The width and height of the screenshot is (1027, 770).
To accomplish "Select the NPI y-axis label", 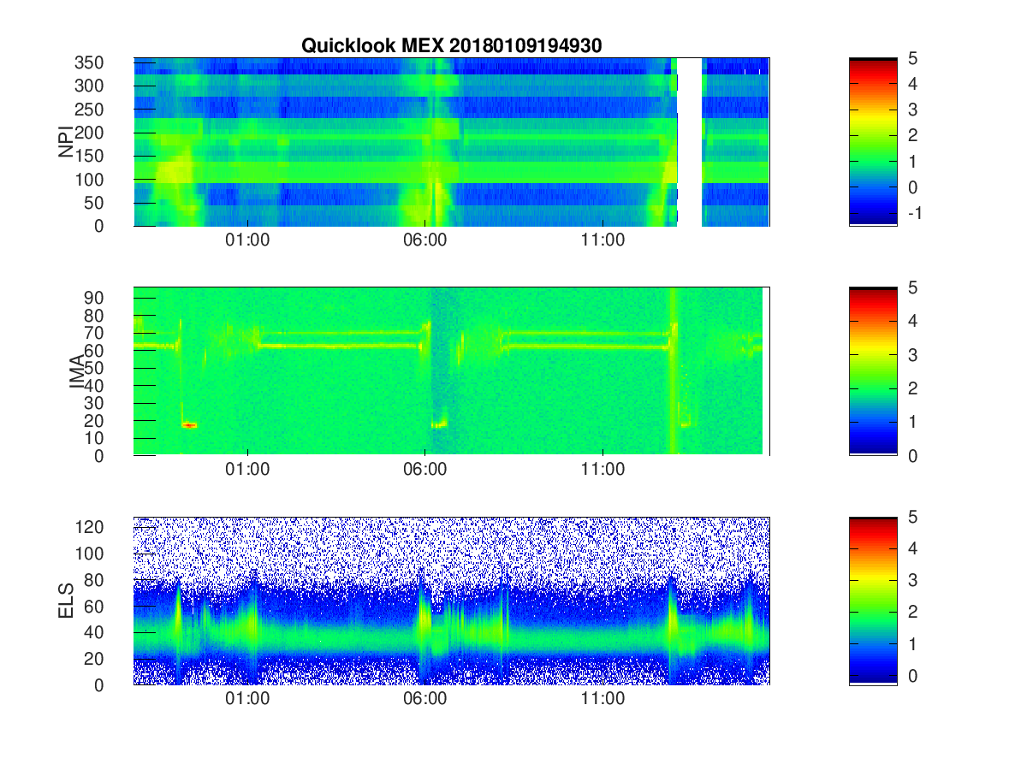I will 66,142.
